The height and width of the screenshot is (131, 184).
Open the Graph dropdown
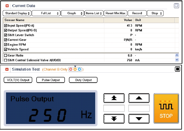[x=73, y=13]
